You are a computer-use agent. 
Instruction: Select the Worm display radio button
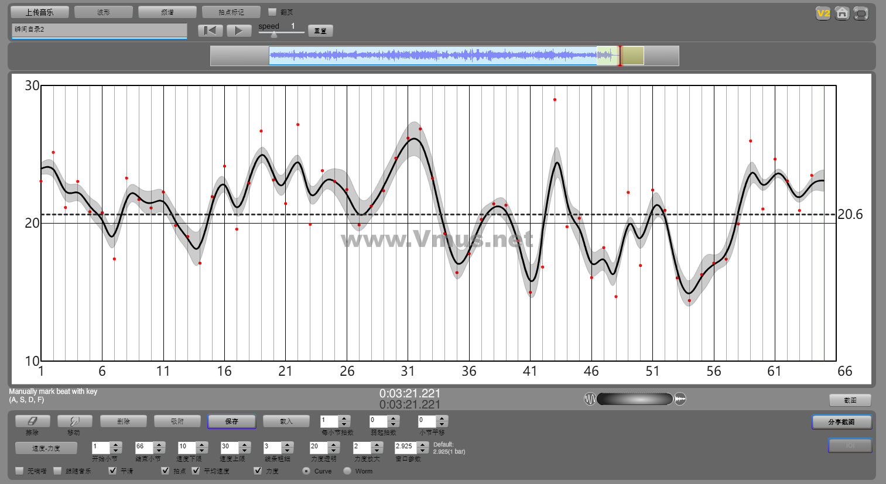(x=347, y=471)
